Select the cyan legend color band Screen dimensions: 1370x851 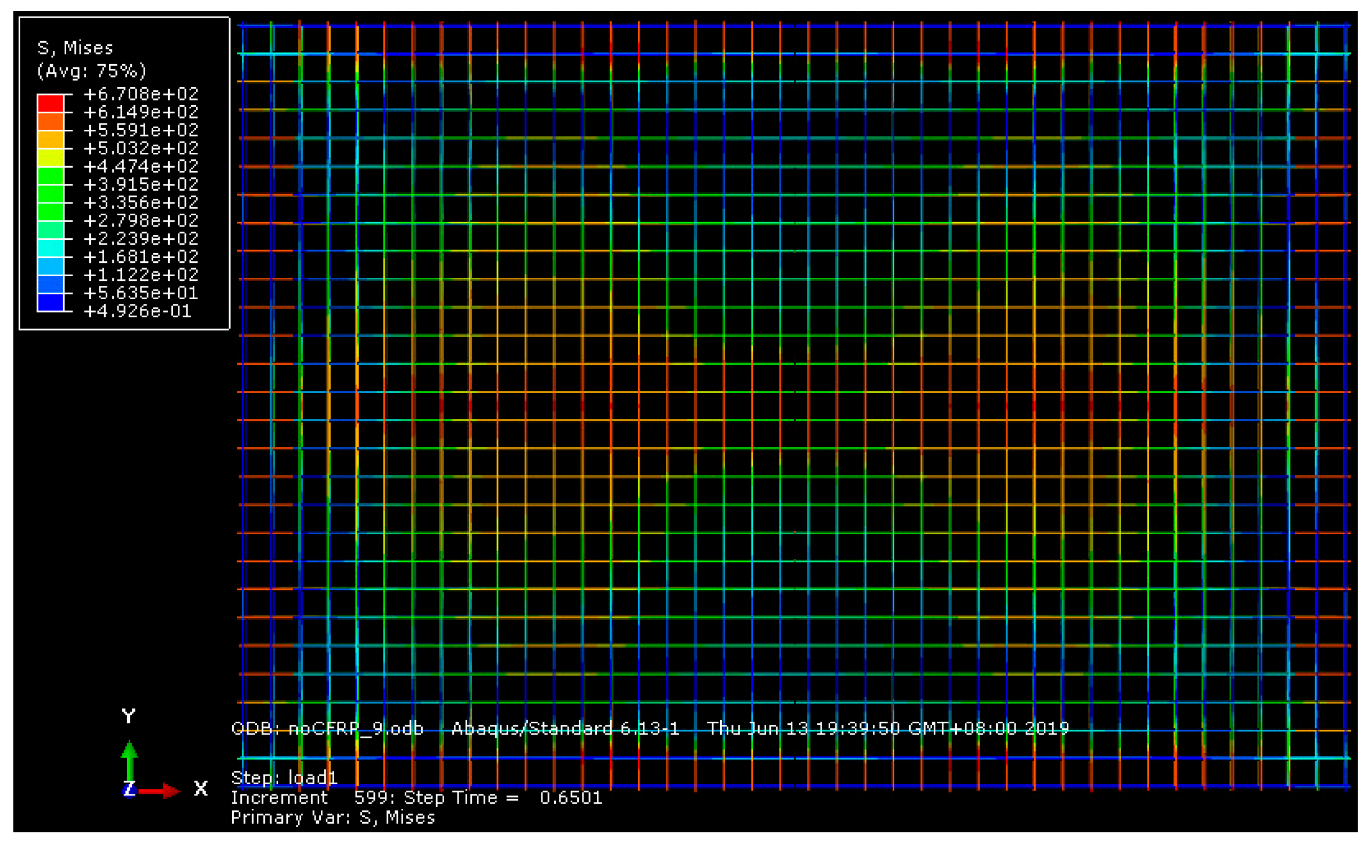tap(50, 248)
